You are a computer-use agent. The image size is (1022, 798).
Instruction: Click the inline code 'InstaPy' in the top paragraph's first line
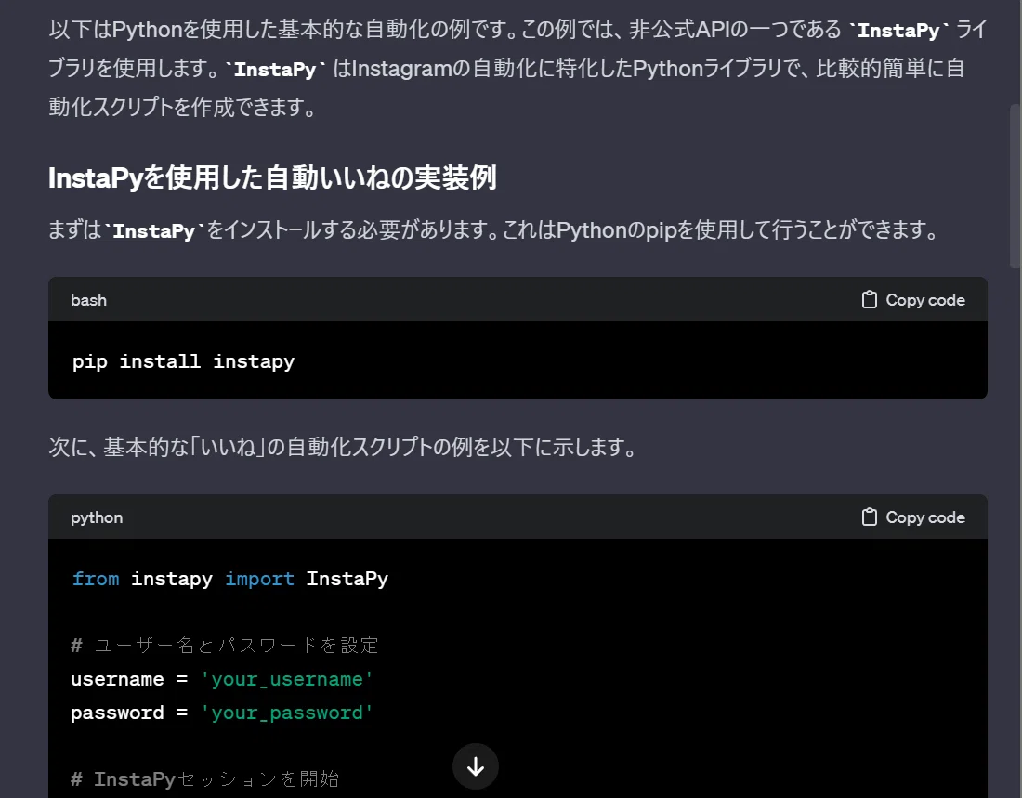pos(898,30)
